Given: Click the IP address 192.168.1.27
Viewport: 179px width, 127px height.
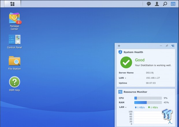Looking at the screenshot, I should coord(153,78).
